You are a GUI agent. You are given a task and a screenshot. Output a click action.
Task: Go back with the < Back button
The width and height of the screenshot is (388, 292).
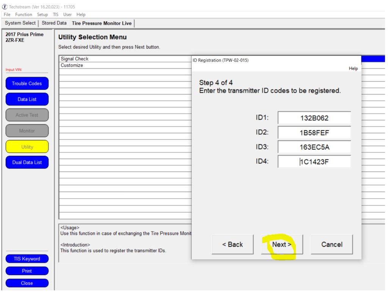click(x=233, y=245)
